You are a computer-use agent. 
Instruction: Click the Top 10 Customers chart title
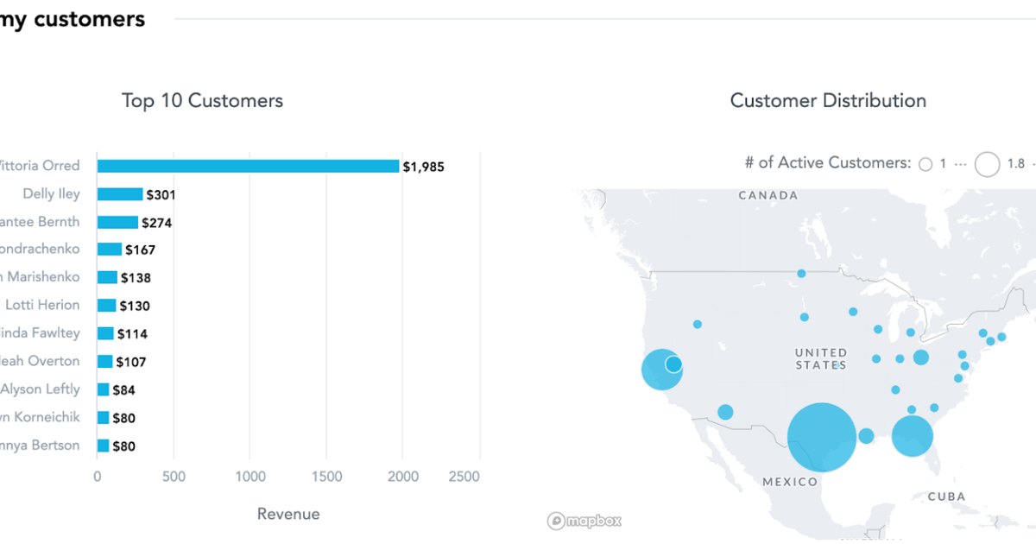click(202, 101)
